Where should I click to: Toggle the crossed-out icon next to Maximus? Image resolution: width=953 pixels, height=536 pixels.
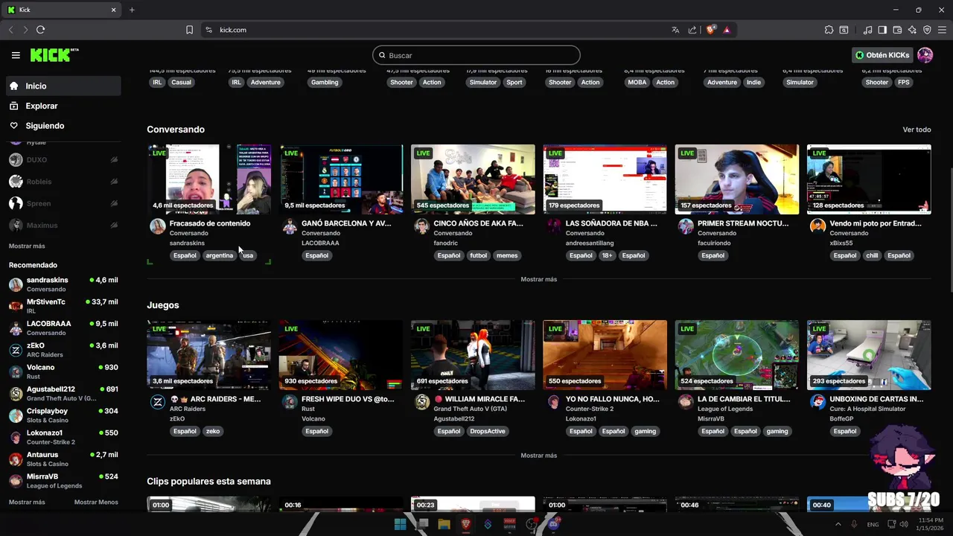pyautogui.click(x=114, y=225)
